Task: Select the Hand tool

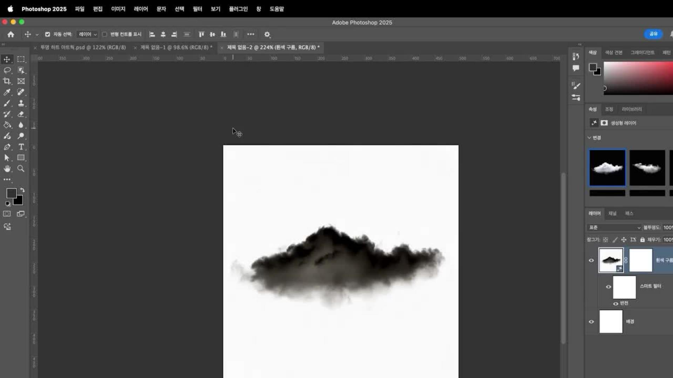Action: (7, 169)
